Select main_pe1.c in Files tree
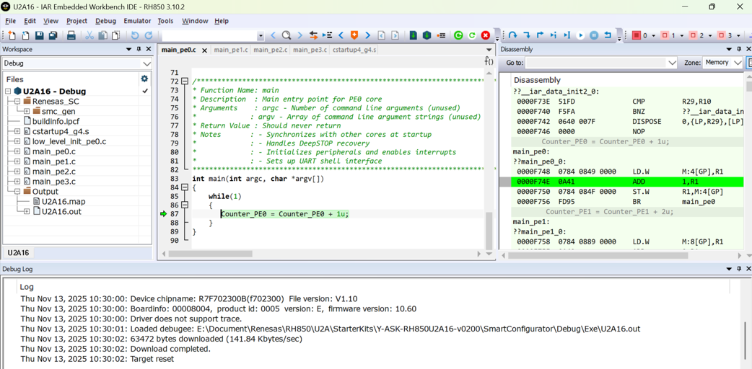This screenshot has width=752, height=369. tap(54, 161)
